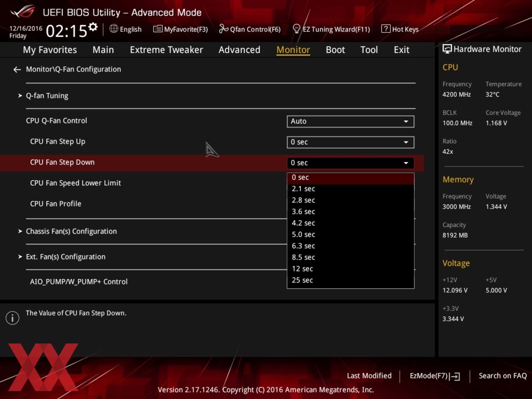This screenshot has width=532, height=399.
Task: Select the CPU Fan Step Down label
Action: (x=62, y=162)
